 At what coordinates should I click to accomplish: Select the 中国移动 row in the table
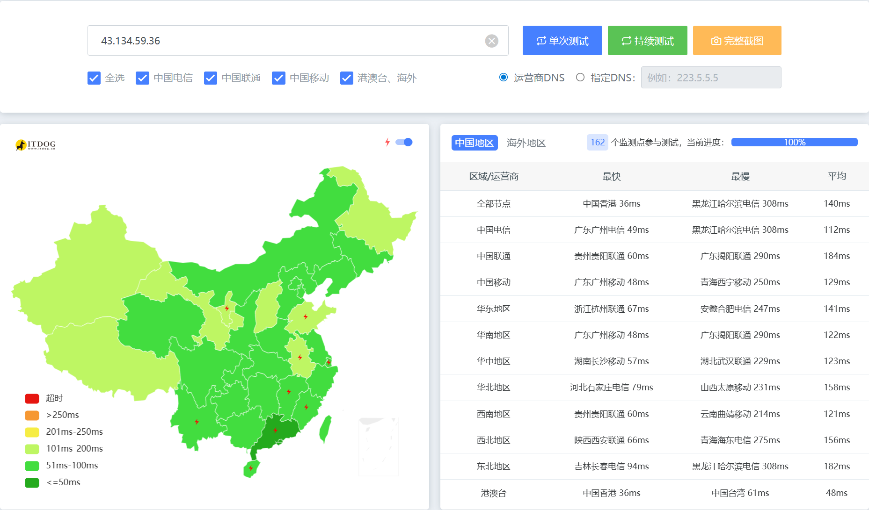pos(655,282)
